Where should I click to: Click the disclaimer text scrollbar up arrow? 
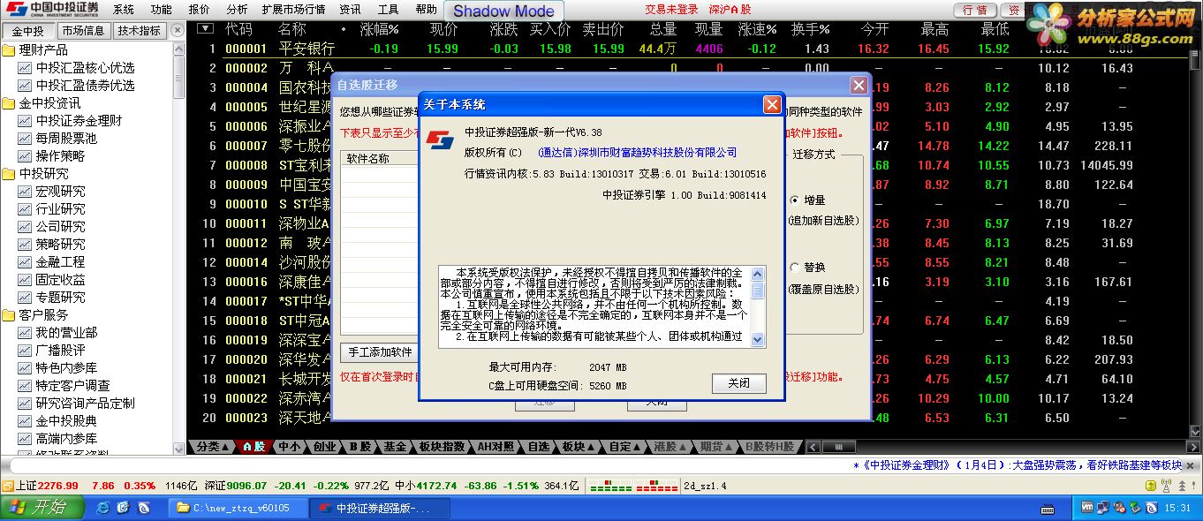pos(758,273)
